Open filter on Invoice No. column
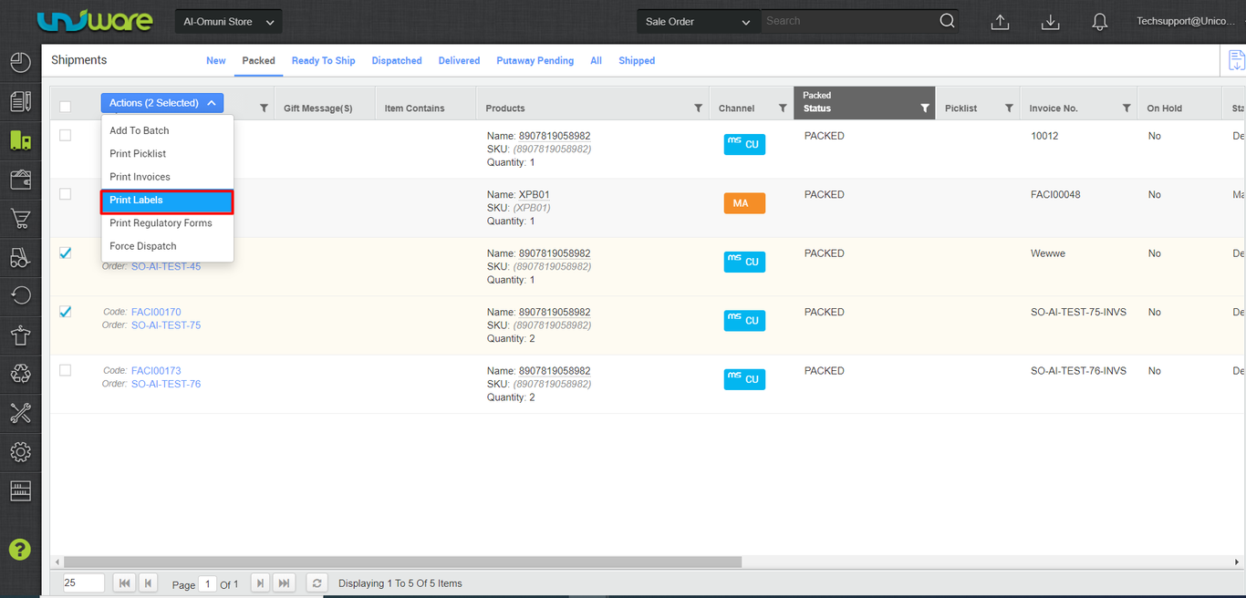Viewport: 1246px width, 598px height. coord(1127,108)
